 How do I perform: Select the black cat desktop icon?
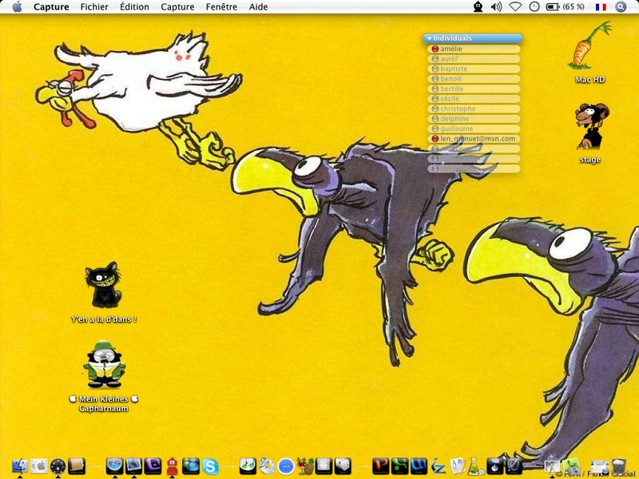coord(103,285)
